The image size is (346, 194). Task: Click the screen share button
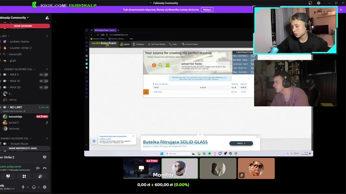point(8,176)
